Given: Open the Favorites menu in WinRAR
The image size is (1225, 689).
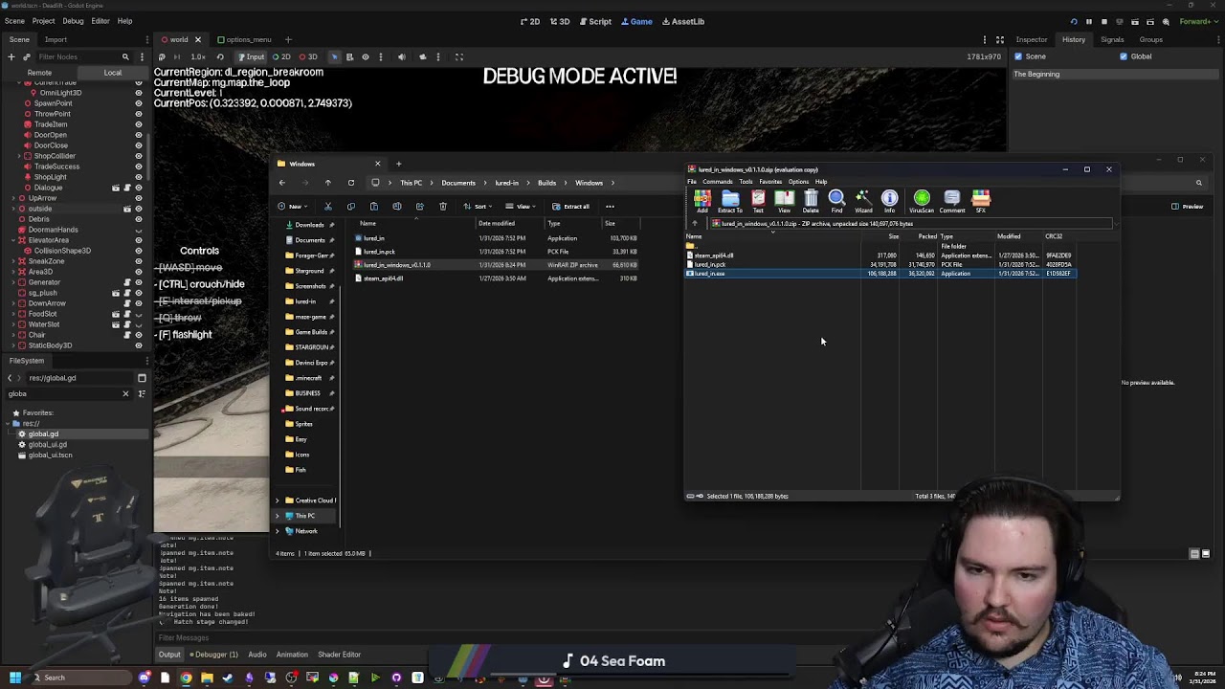Looking at the screenshot, I should click(x=770, y=182).
